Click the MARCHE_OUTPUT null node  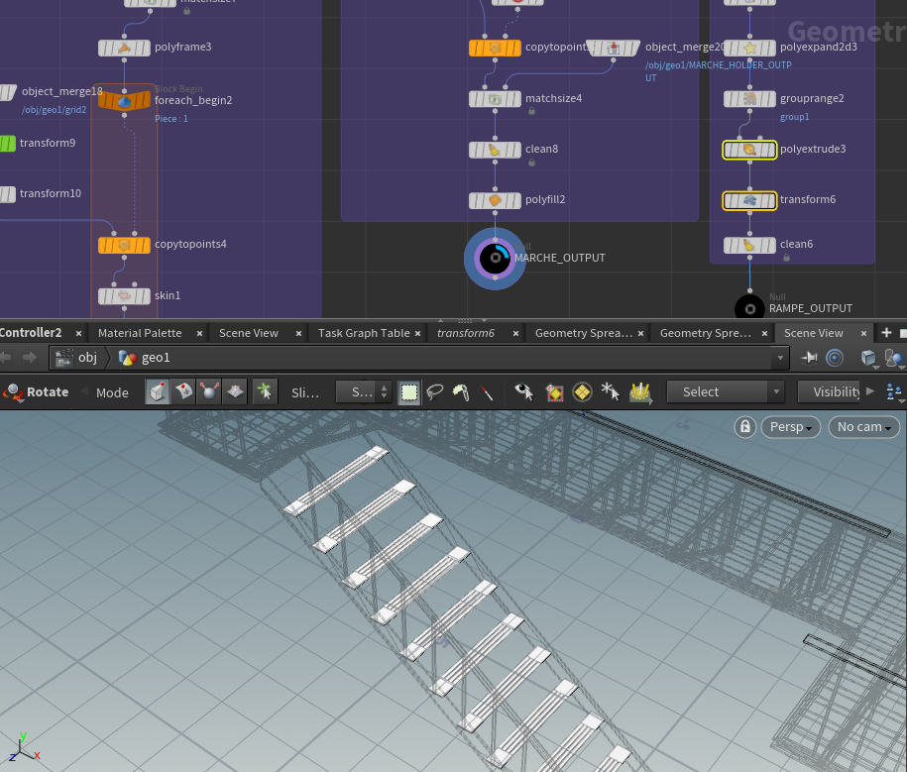pyautogui.click(x=494, y=258)
